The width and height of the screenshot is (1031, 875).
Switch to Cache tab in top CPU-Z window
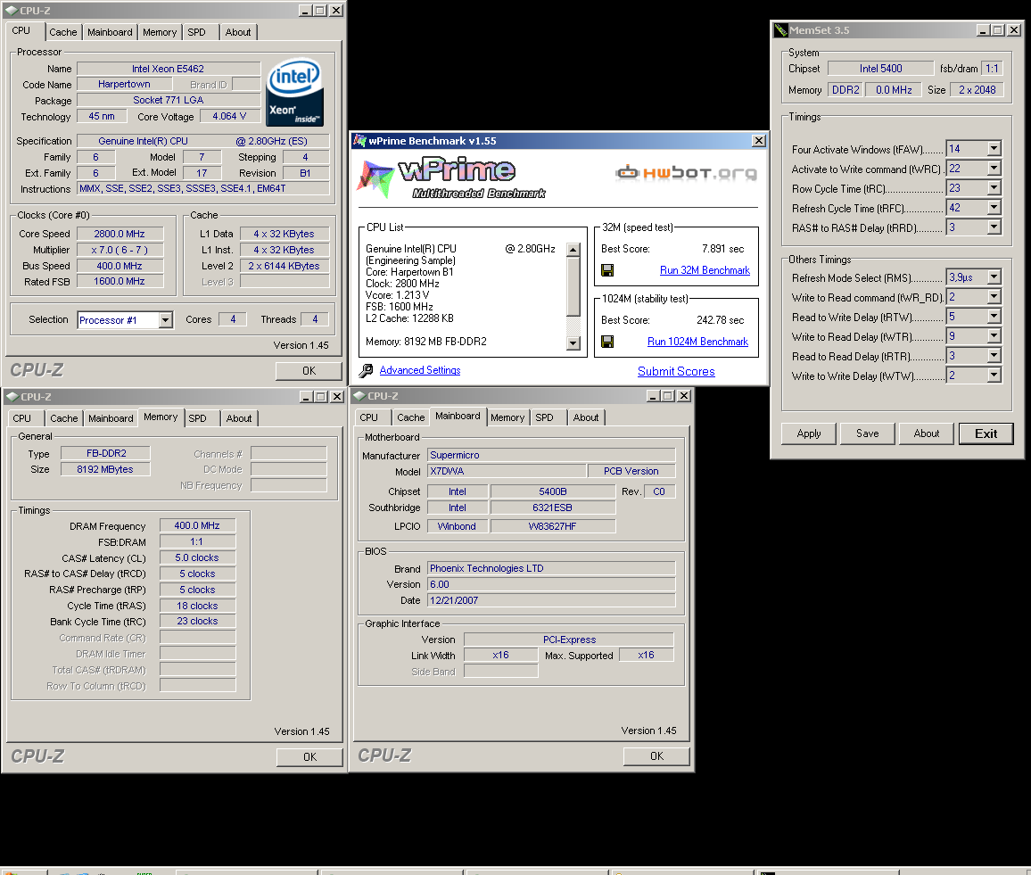click(x=63, y=32)
